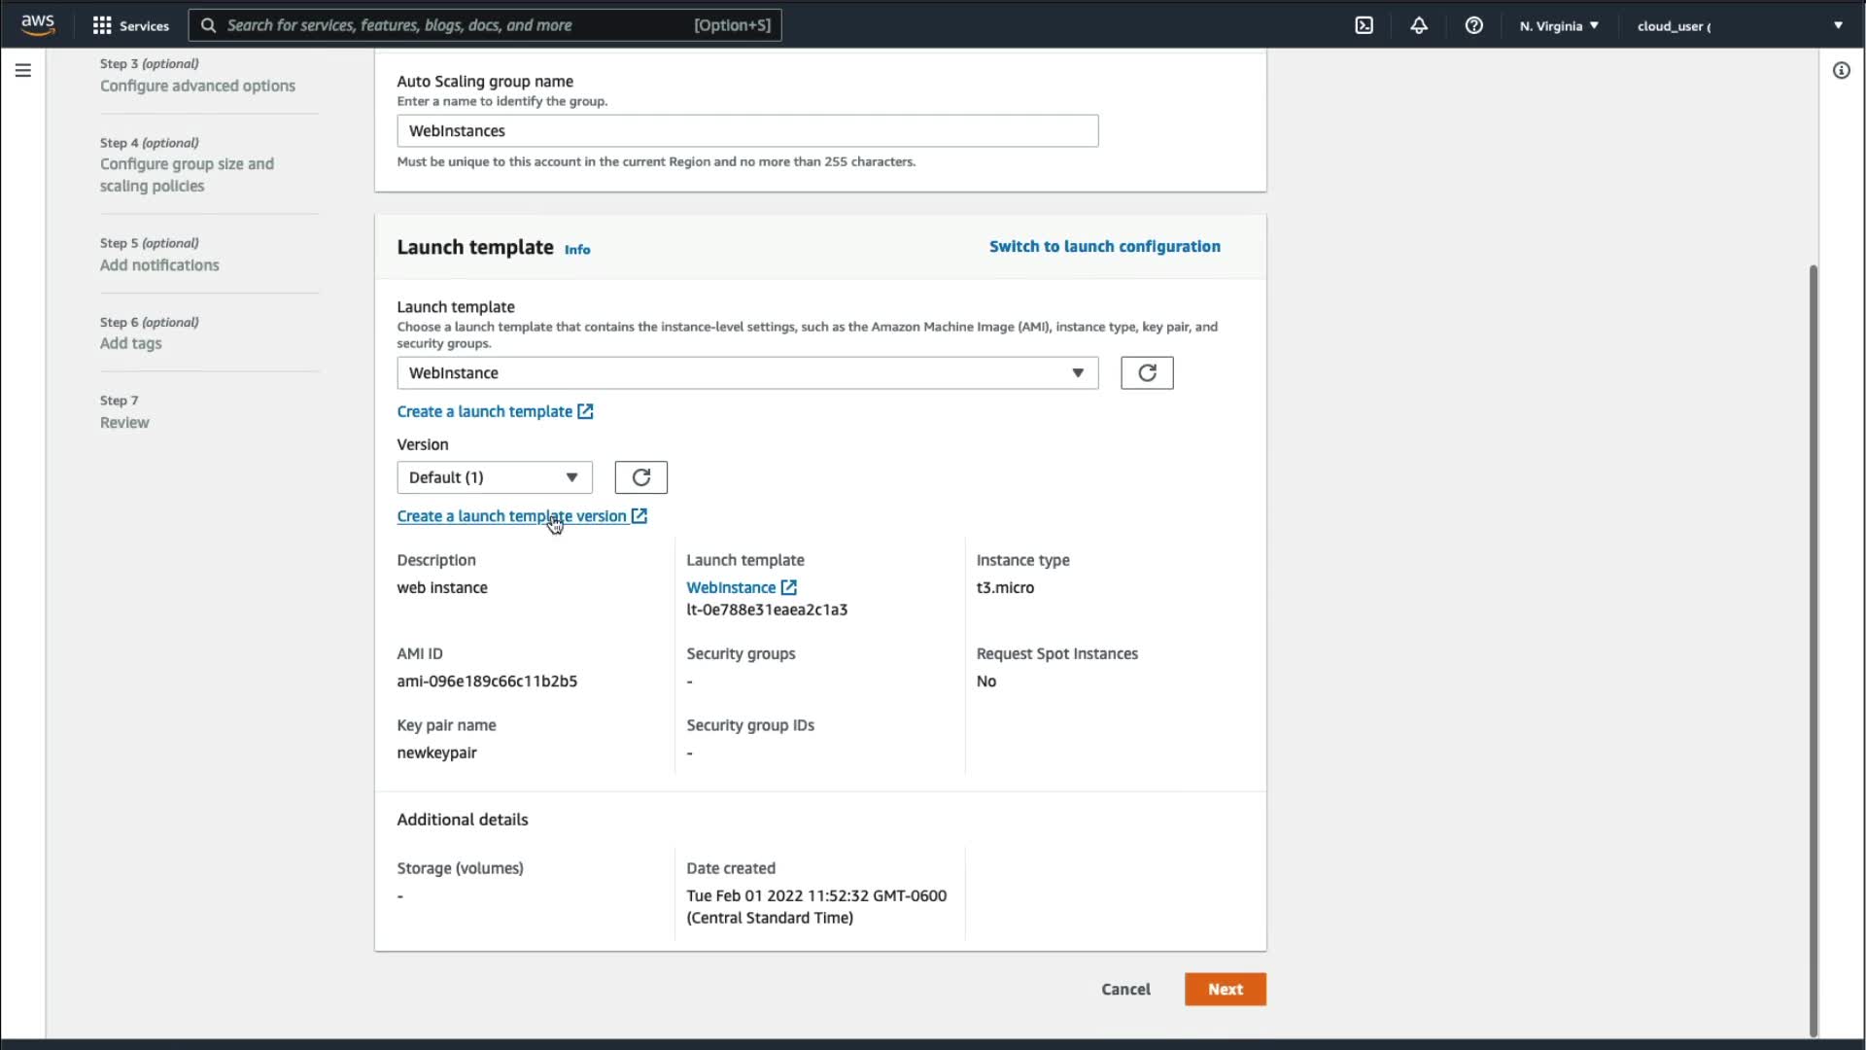Click Switch to launch configuration link
The image size is (1866, 1050).
tap(1104, 247)
